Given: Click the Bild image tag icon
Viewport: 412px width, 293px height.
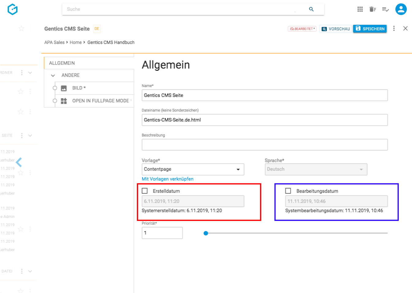Looking at the screenshot, I should pos(64,88).
